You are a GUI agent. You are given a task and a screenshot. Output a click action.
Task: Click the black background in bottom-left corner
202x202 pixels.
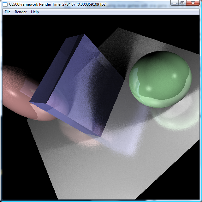click(x=16, y=186)
